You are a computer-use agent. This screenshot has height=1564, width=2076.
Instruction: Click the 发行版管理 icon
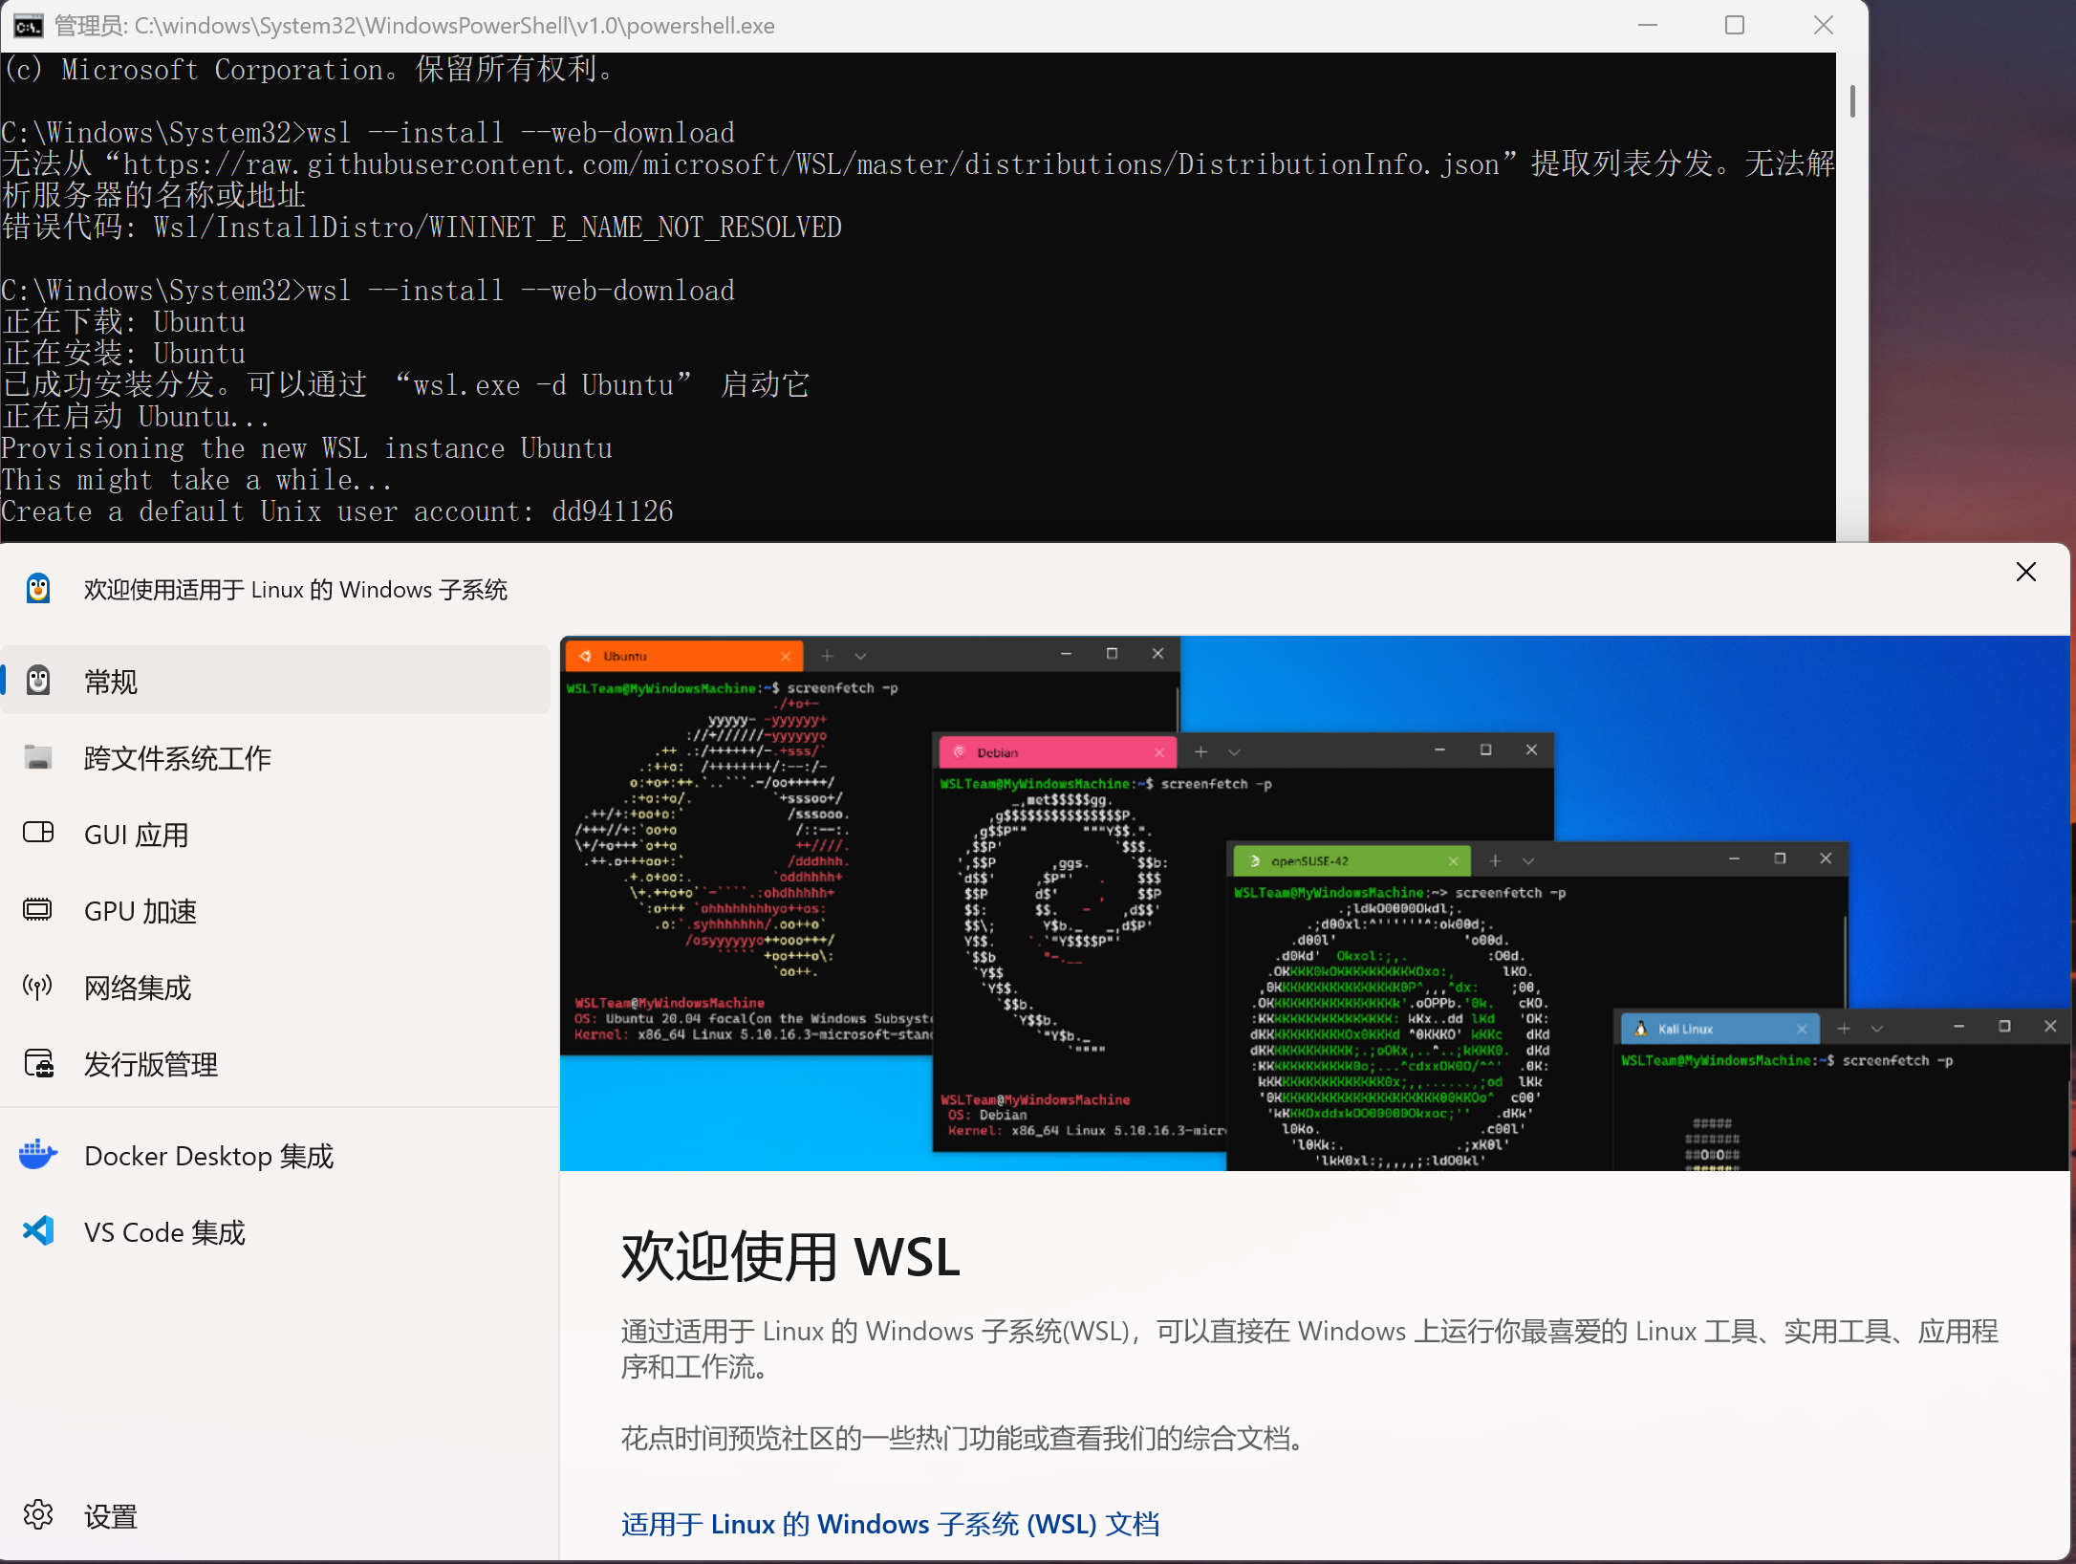tap(38, 1063)
